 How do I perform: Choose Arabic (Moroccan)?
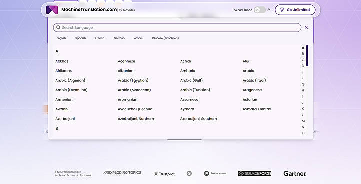[134, 90]
